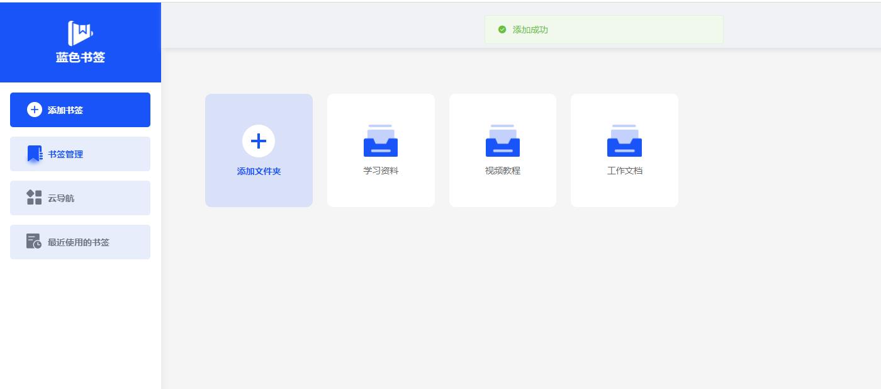Open the 视频教程 folder
The height and width of the screenshot is (389, 881).
click(502, 150)
